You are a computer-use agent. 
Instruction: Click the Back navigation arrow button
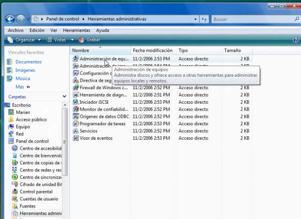10,19
